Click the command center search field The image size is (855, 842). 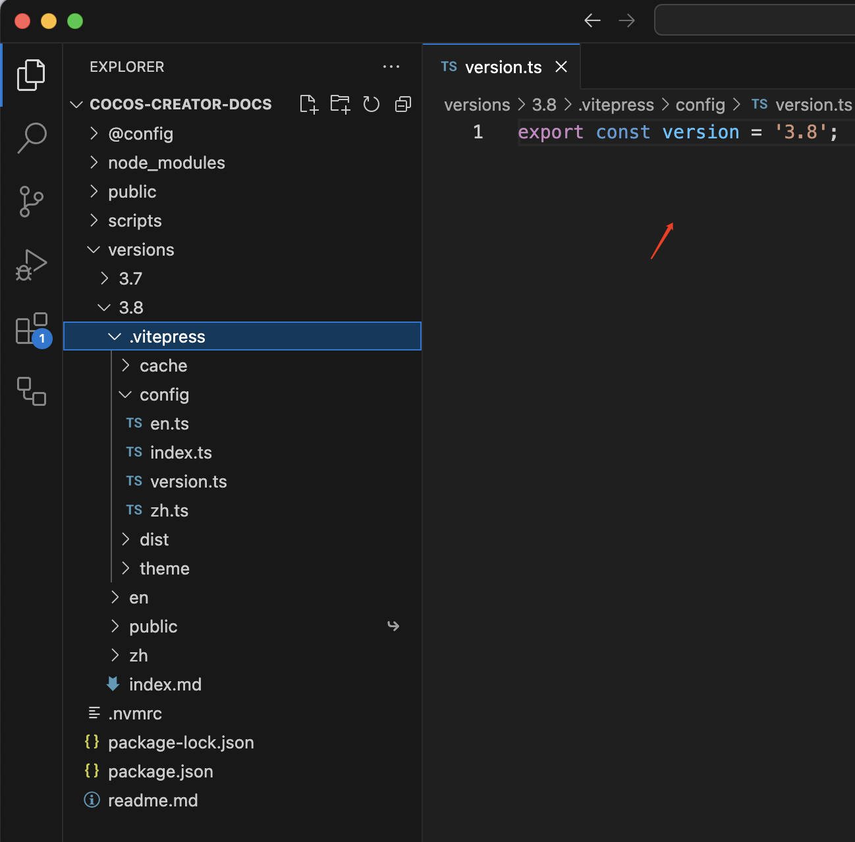coord(754,20)
